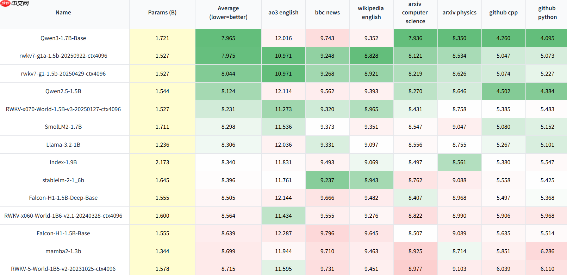Viewport: 567px width, 275px height.
Task: Click the SmolLM2-1.7B model name
Action: 63,127
